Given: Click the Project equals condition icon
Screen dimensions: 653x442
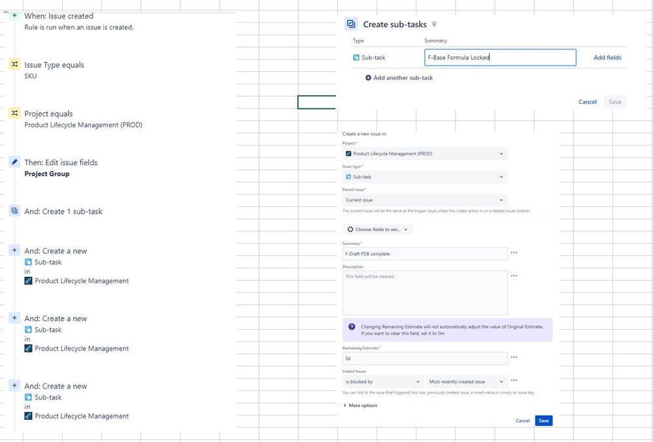Looking at the screenshot, I should (14, 113).
